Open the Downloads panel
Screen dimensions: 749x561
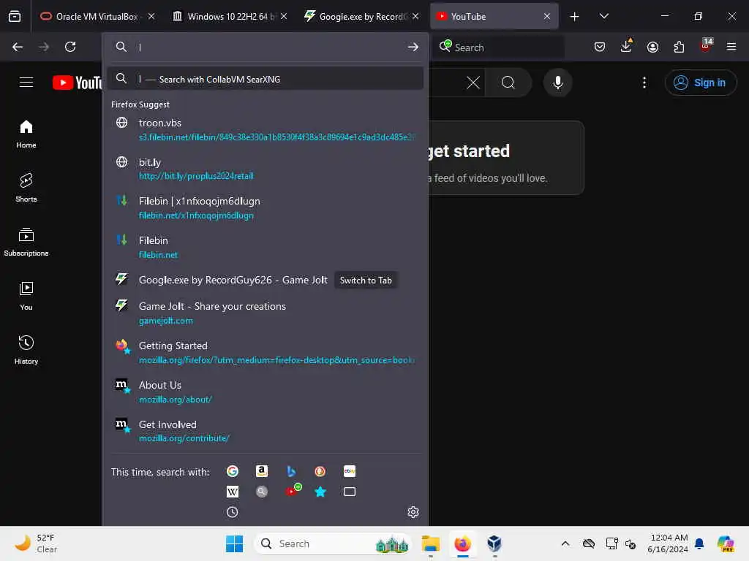tap(626, 46)
